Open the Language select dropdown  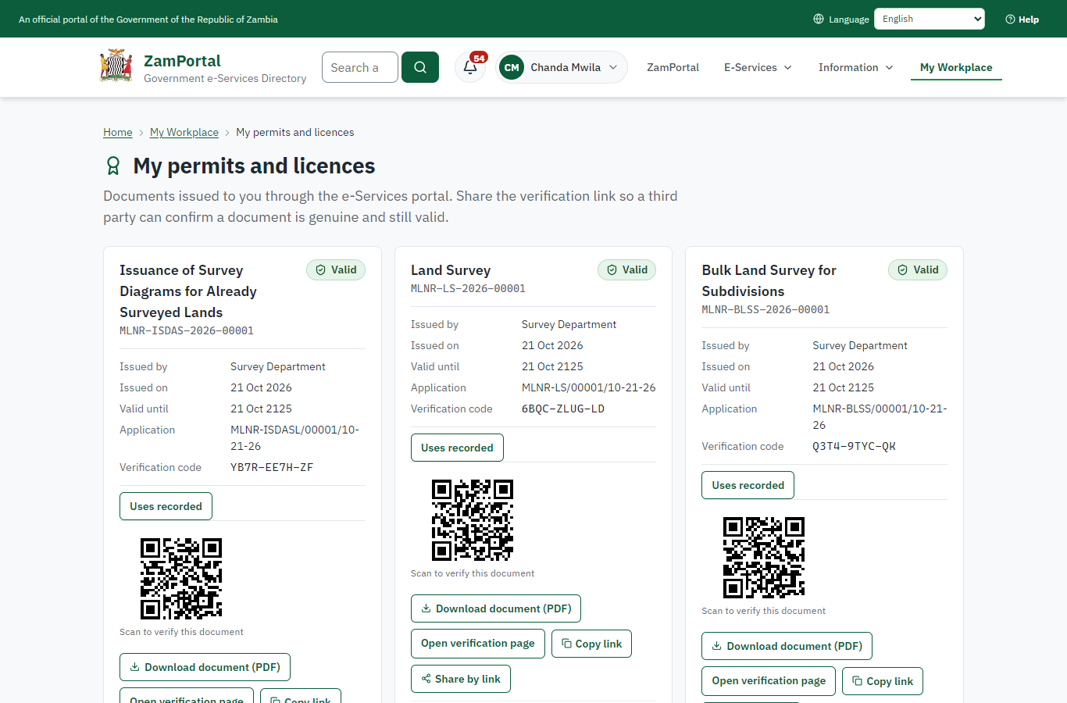930,19
